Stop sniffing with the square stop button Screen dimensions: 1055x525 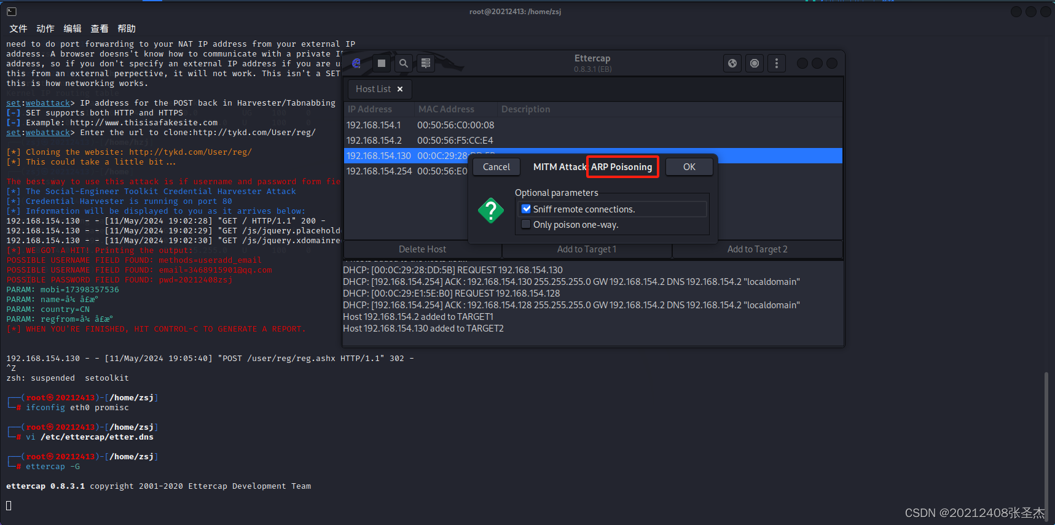[382, 63]
